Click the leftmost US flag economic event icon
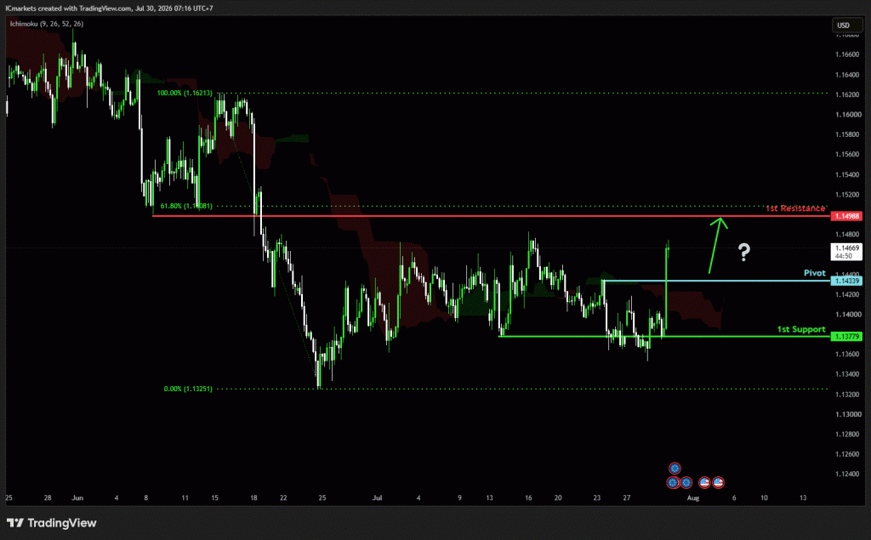The image size is (871, 540). click(704, 482)
